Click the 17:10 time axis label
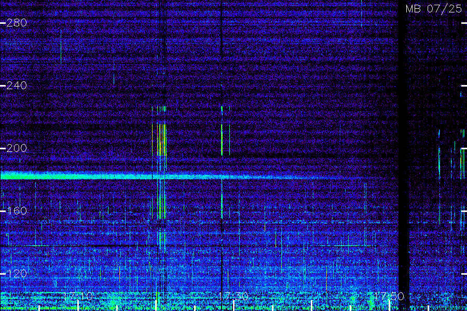The image size is (467, 311). point(78,296)
